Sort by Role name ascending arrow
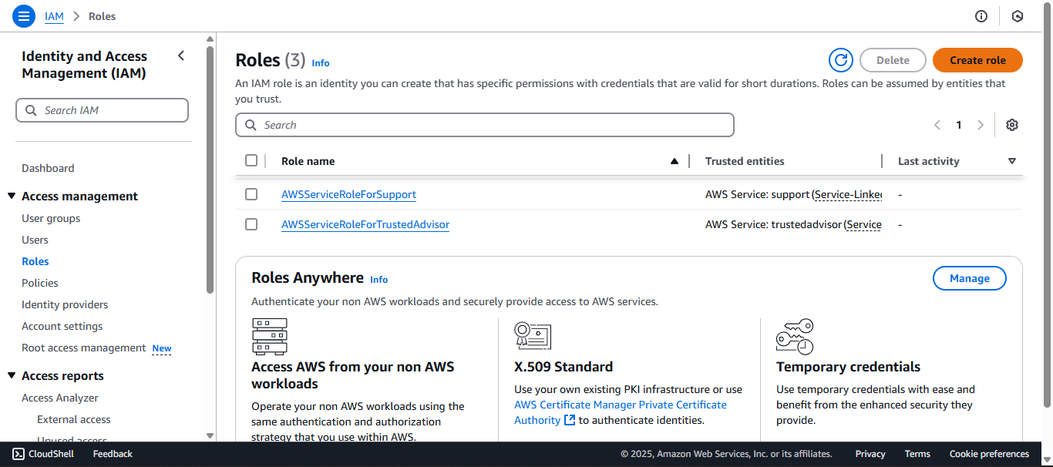The height and width of the screenshot is (467, 1053). click(x=675, y=161)
